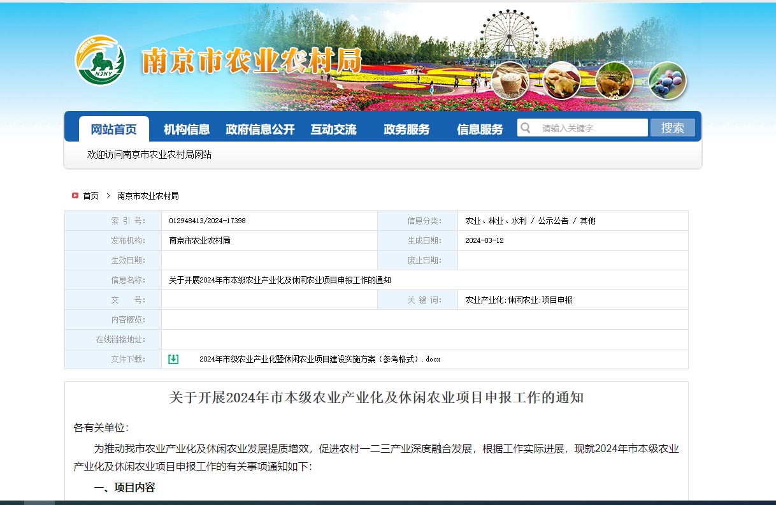Open the 网站首页 tab

pyautogui.click(x=113, y=129)
